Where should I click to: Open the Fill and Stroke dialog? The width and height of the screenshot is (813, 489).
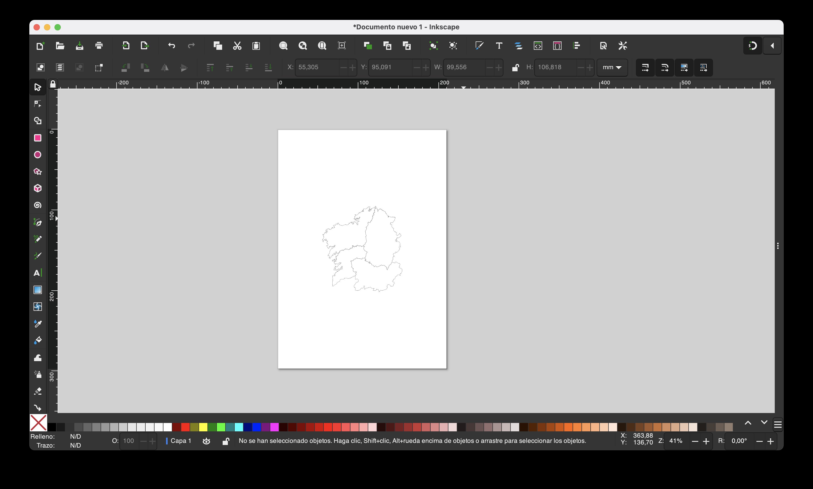[479, 46]
